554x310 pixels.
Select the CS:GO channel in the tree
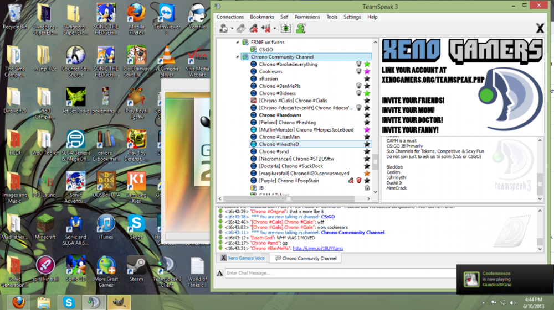pos(266,50)
